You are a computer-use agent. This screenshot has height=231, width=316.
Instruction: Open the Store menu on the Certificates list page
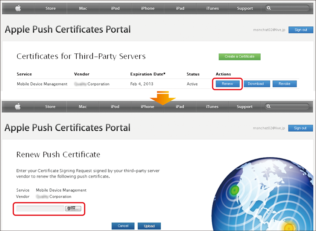point(50,8)
